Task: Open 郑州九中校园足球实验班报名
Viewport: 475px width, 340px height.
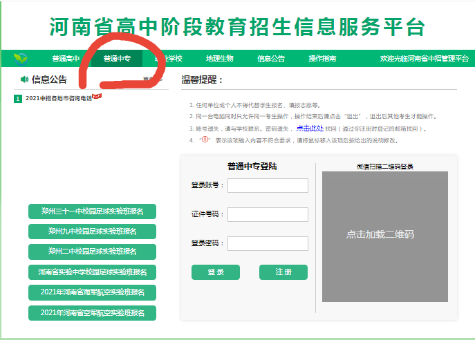Action: [92, 232]
